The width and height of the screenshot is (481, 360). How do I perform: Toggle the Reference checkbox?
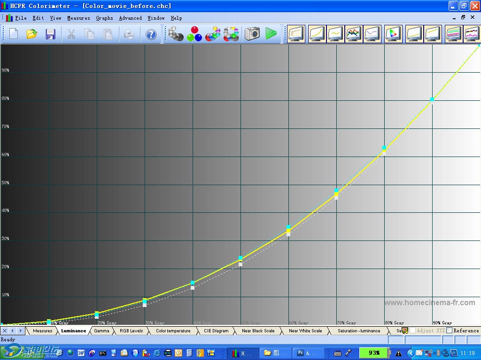click(450, 330)
